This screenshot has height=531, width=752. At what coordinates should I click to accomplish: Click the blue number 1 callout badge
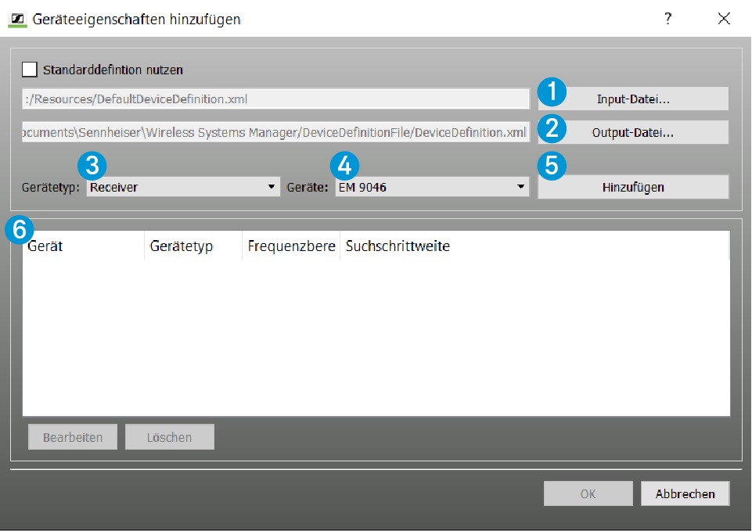point(552,92)
